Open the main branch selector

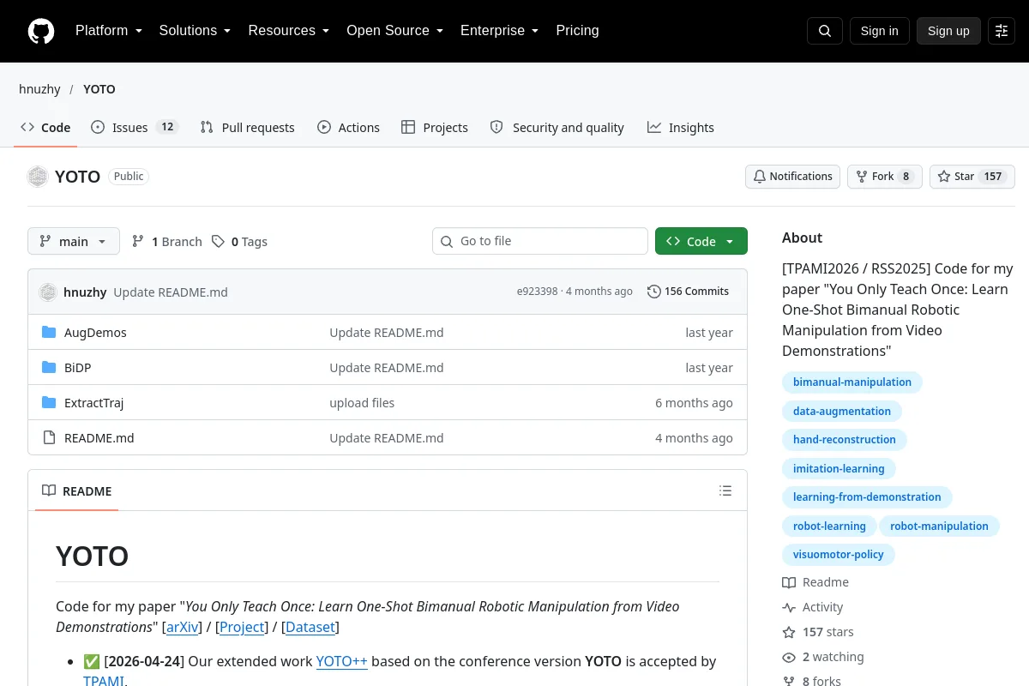[x=74, y=242]
